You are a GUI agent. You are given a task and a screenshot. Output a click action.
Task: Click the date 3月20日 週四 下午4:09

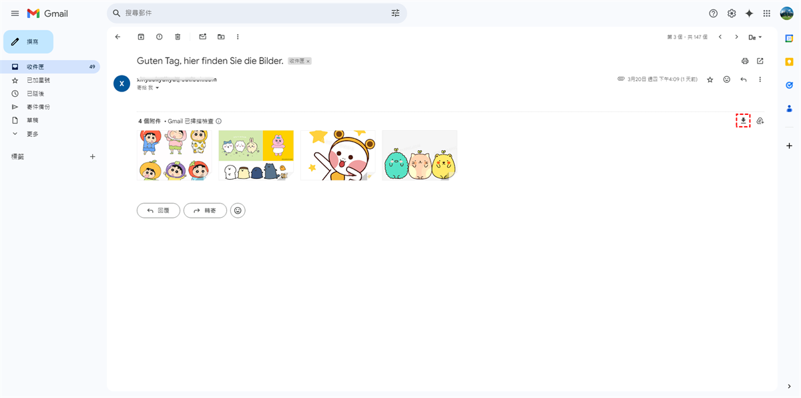(x=662, y=79)
